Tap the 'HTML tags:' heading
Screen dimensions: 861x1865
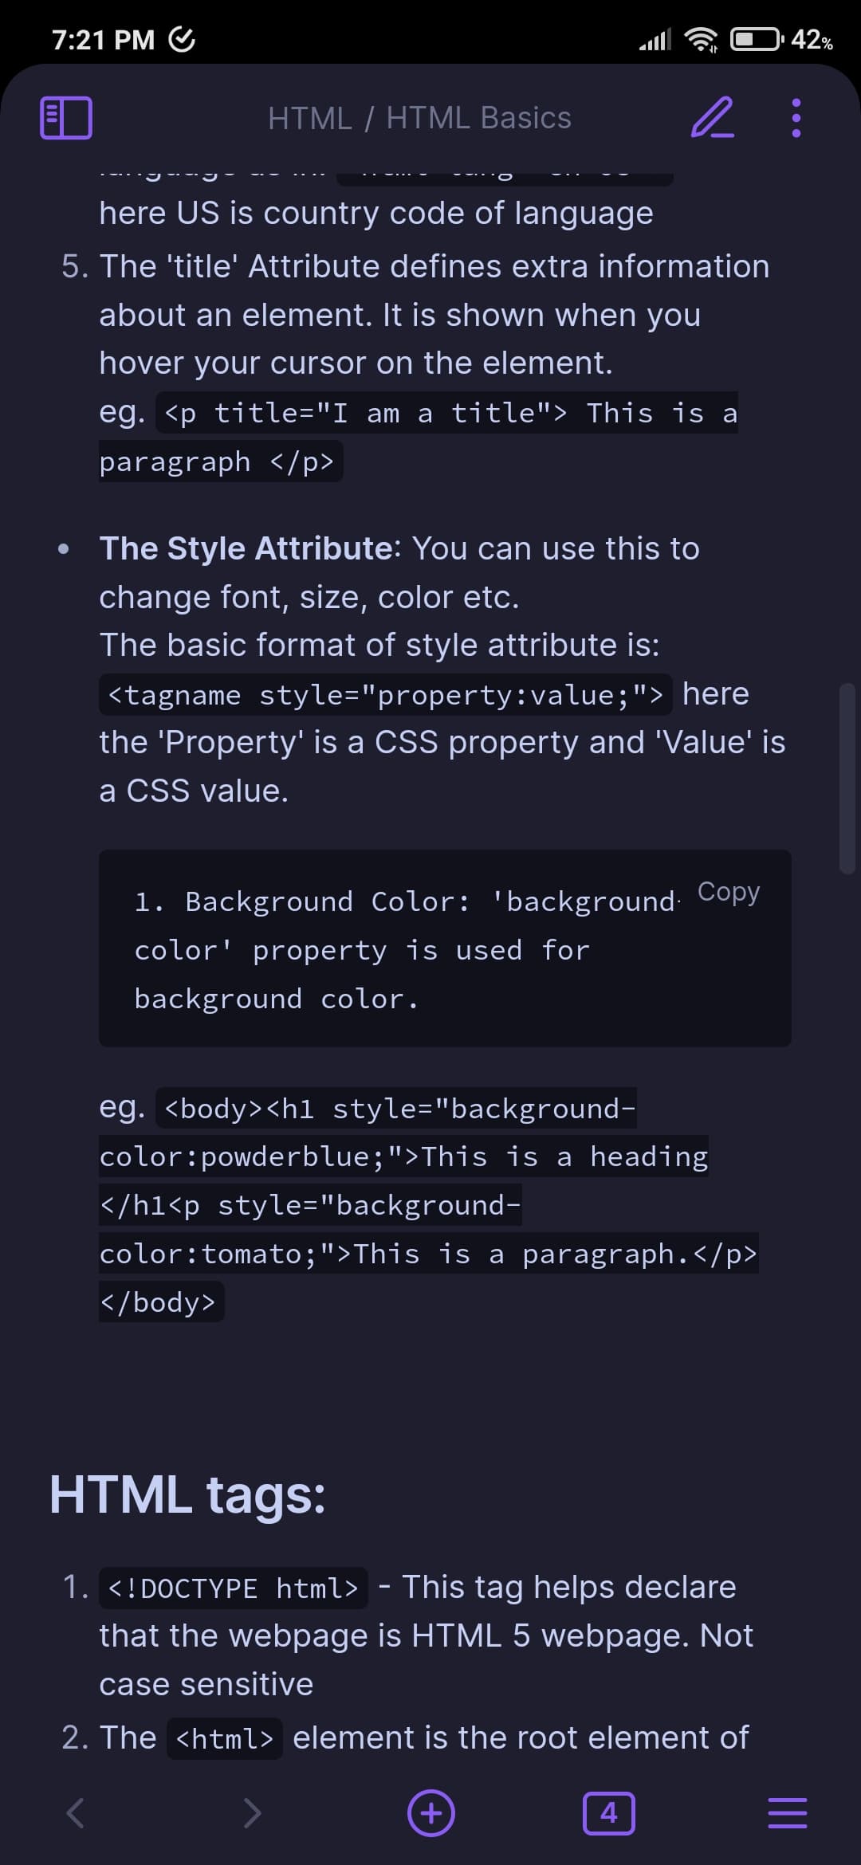point(187,1494)
